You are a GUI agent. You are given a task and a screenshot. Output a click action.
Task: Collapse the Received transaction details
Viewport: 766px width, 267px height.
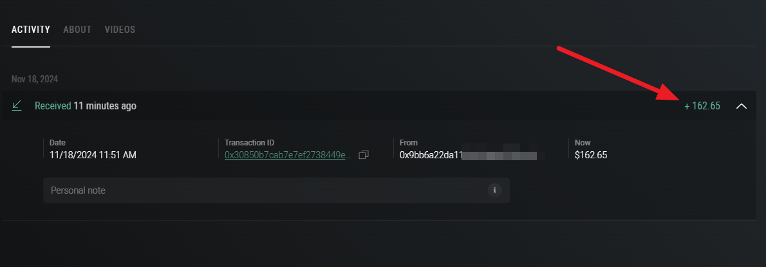pyautogui.click(x=741, y=106)
